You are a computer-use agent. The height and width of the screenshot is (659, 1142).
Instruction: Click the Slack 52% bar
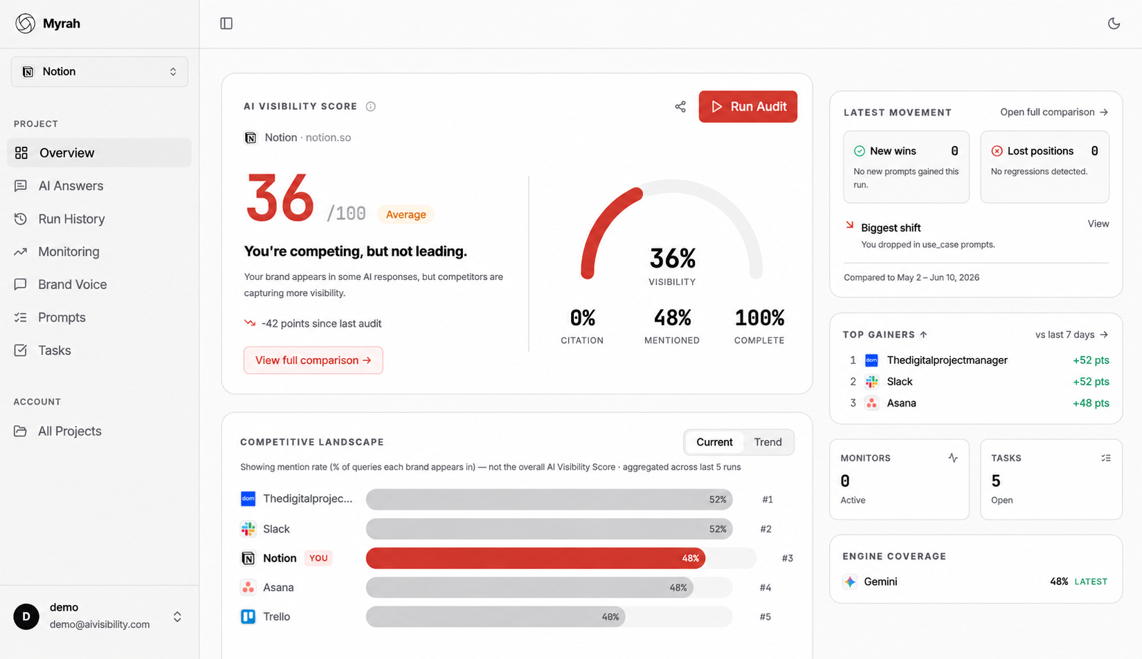click(549, 529)
